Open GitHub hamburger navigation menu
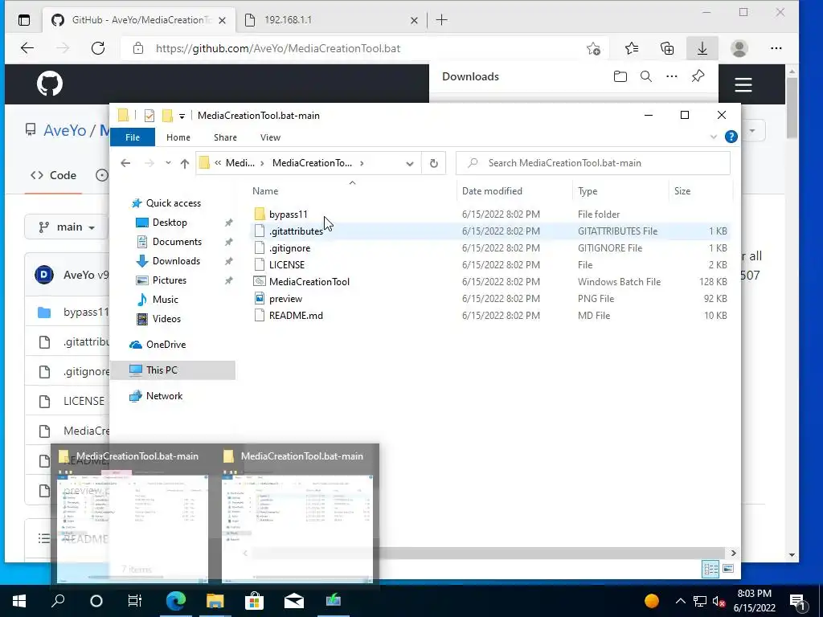The height and width of the screenshot is (617, 823). tap(743, 84)
